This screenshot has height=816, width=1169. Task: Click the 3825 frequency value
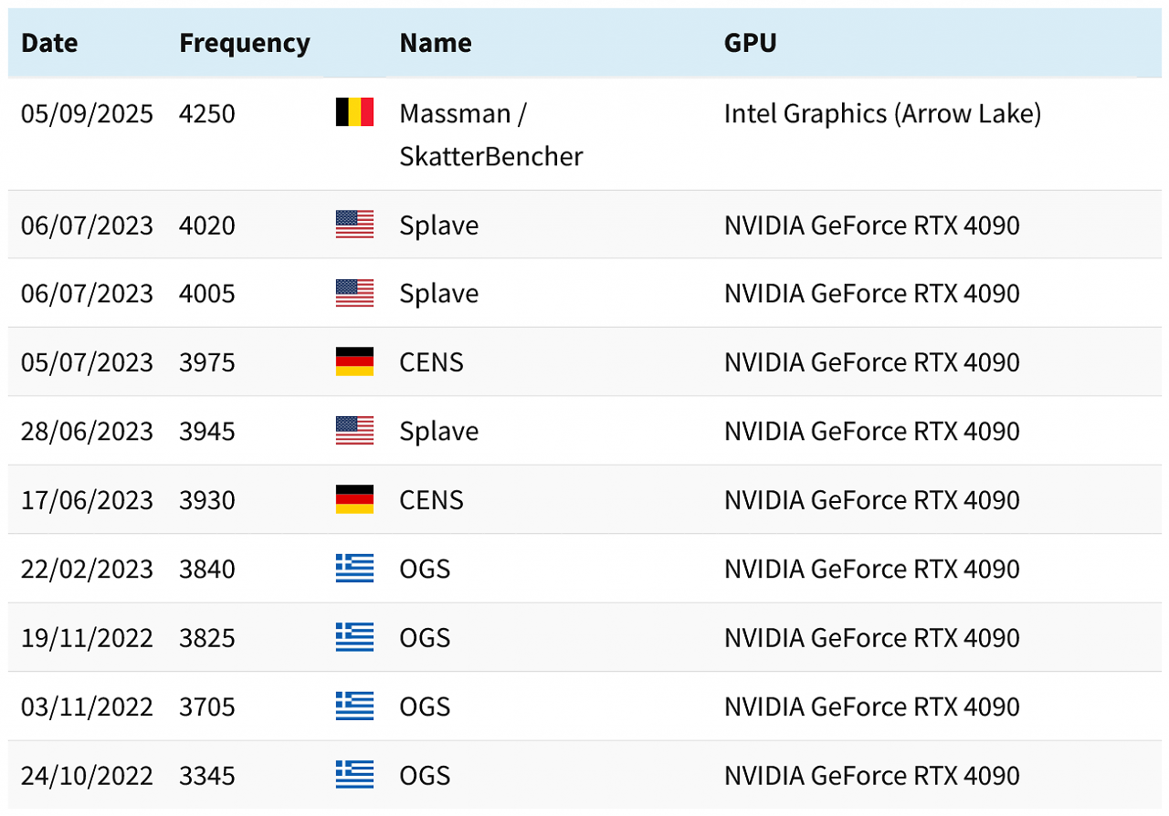pos(206,638)
